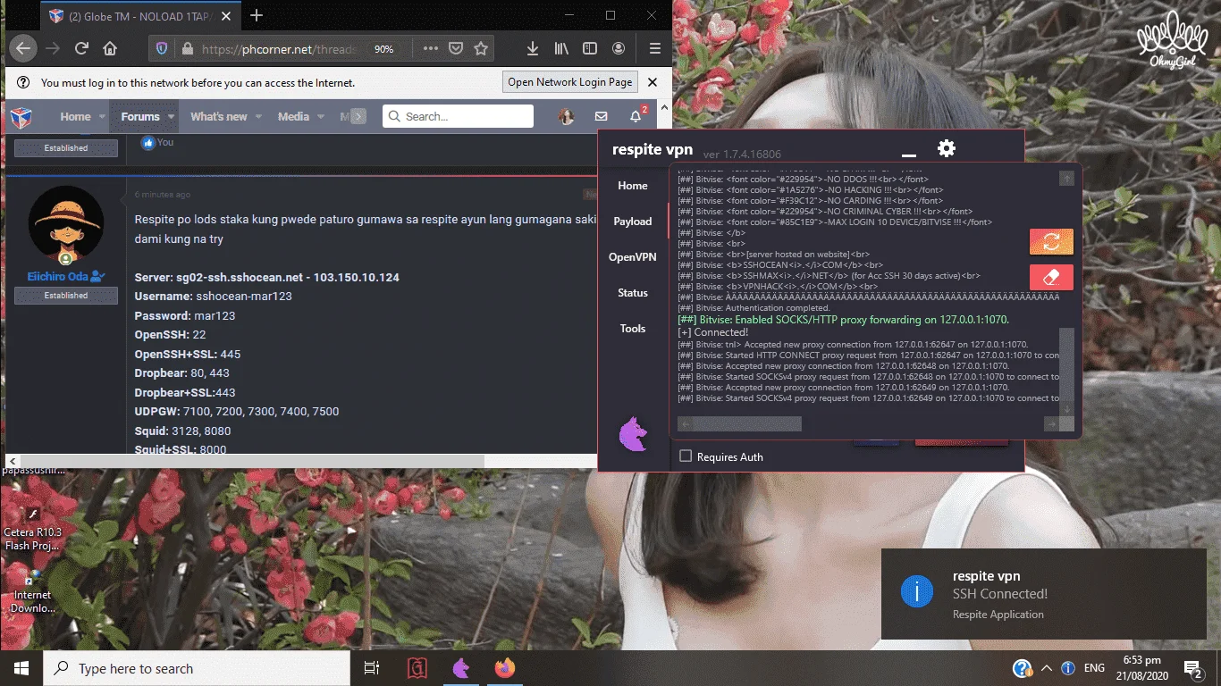Open page actions three-dot menu

click(431, 48)
